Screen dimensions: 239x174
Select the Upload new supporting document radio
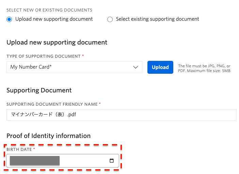pos(9,19)
